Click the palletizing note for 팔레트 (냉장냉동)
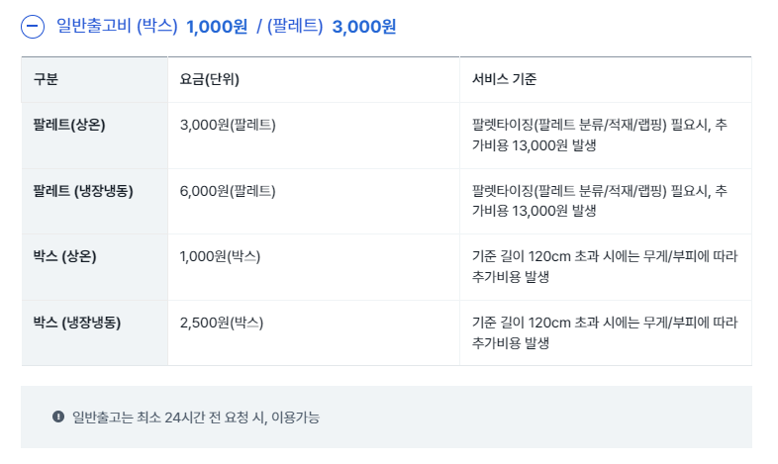This screenshot has height=464, width=778. pyautogui.click(x=600, y=201)
